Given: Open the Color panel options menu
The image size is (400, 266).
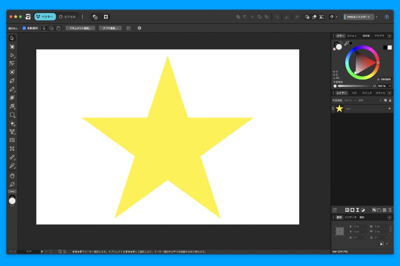Looking at the screenshot, I should [389, 36].
